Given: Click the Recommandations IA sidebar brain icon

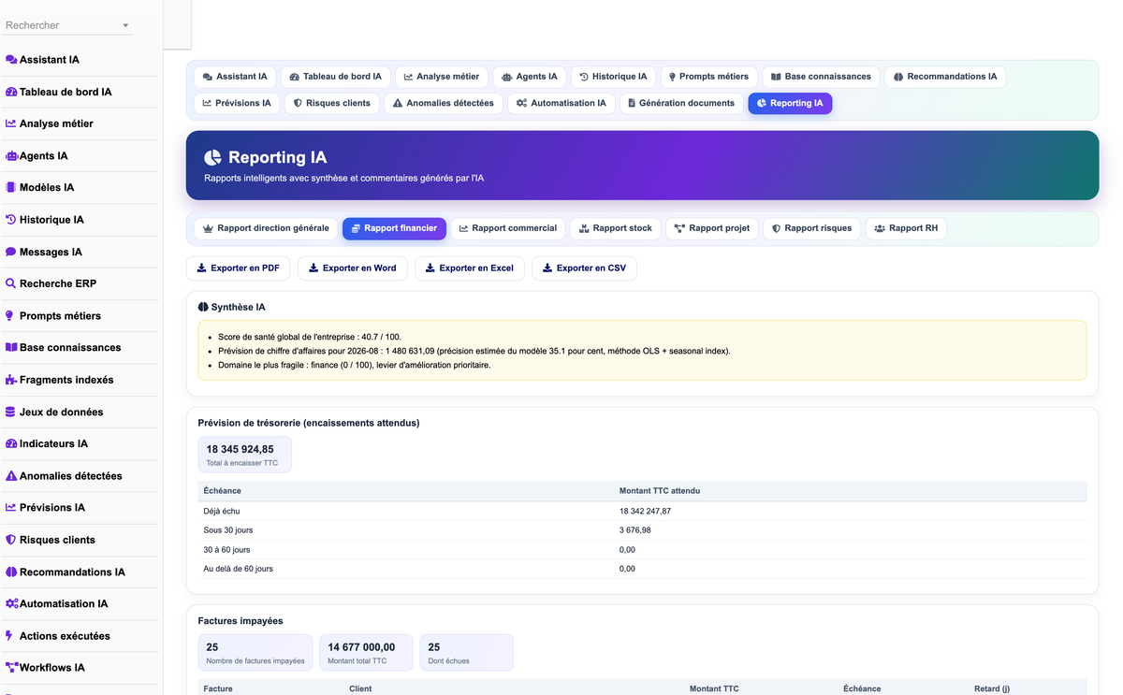Looking at the screenshot, I should tap(11, 572).
